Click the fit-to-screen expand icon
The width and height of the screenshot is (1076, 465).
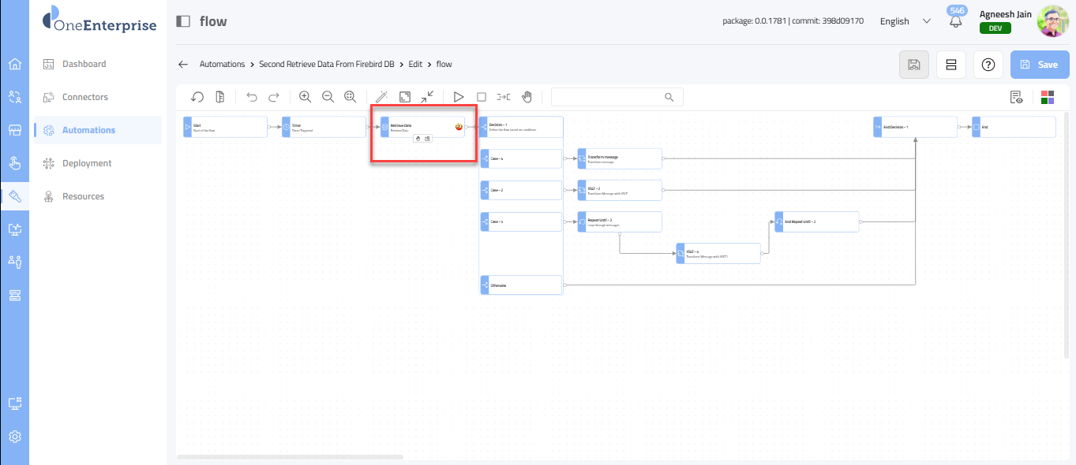pyautogui.click(x=404, y=97)
